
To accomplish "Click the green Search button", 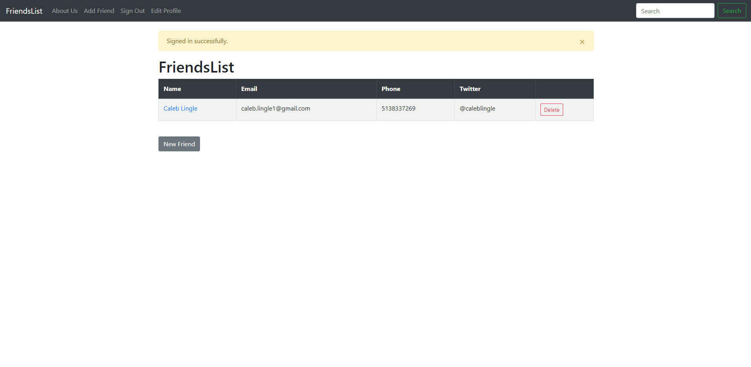I will pyautogui.click(x=732, y=11).
